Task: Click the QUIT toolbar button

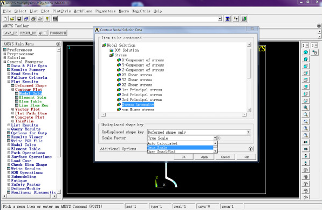Action: pos(43,33)
